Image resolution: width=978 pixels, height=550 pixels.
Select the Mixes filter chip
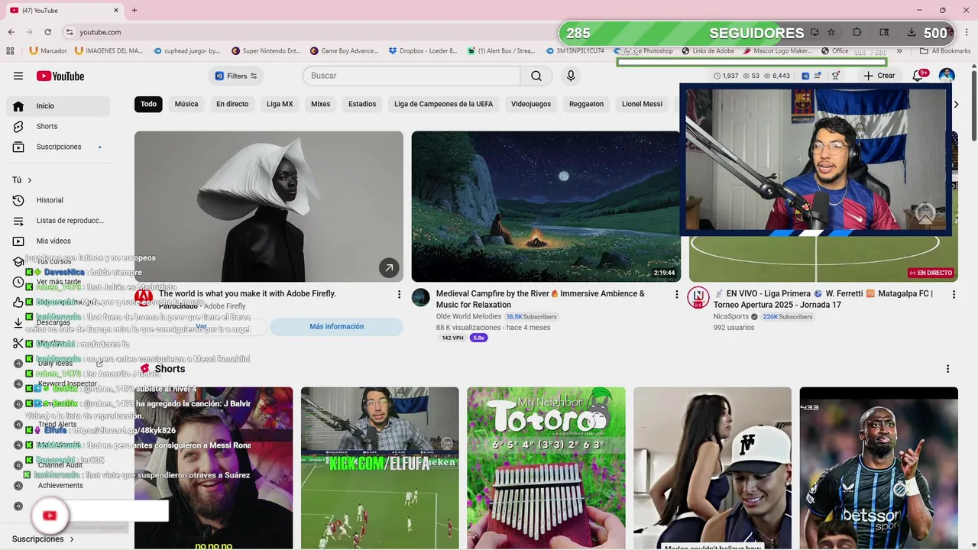(321, 104)
